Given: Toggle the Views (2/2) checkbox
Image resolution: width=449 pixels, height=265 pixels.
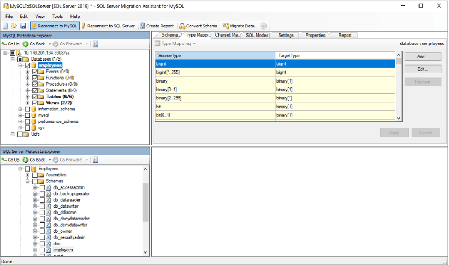Looking at the screenshot, I should coord(36,103).
